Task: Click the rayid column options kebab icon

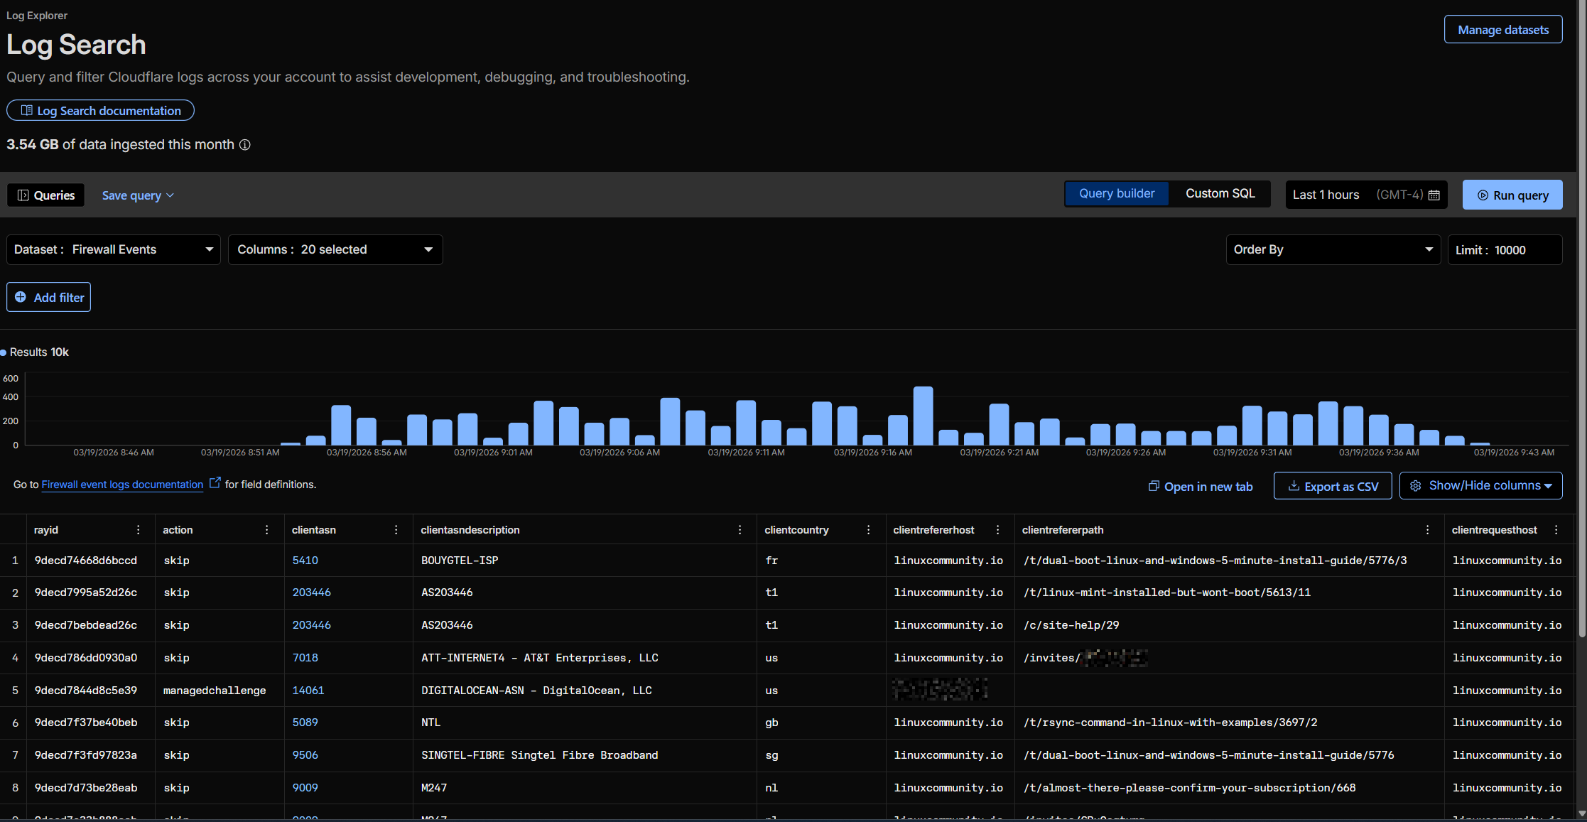Action: pos(138,530)
